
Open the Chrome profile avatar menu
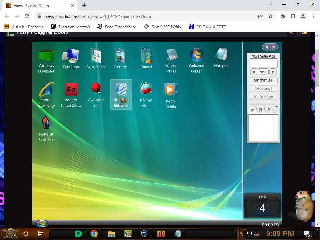click(303, 17)
